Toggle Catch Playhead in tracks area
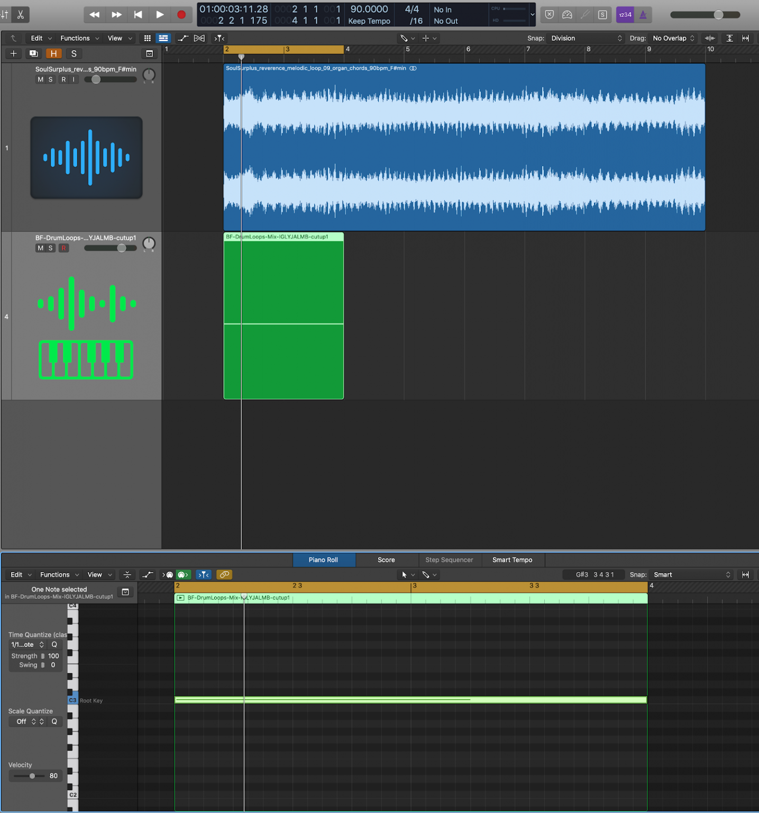Viewport: 759px width, 813px height. click(x=220, y=38)
